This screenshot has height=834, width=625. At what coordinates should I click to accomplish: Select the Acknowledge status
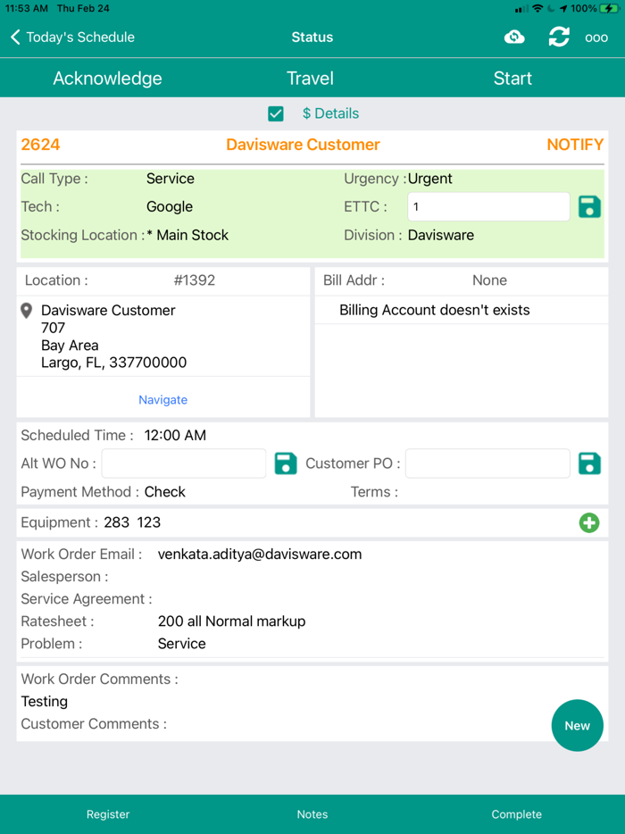pos(107,79)
